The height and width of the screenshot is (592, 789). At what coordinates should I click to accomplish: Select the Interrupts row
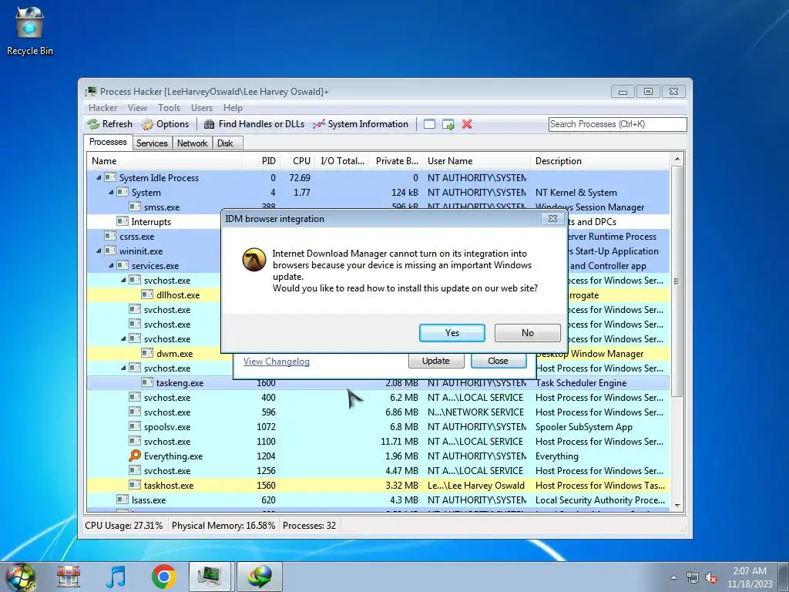378,221
